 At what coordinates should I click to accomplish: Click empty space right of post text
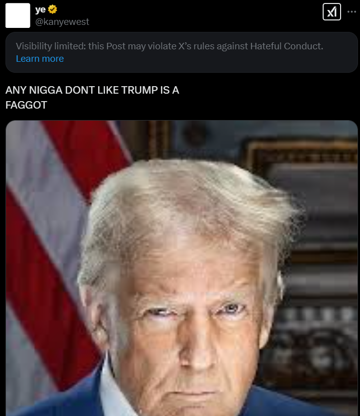click(x=268, y=97)
